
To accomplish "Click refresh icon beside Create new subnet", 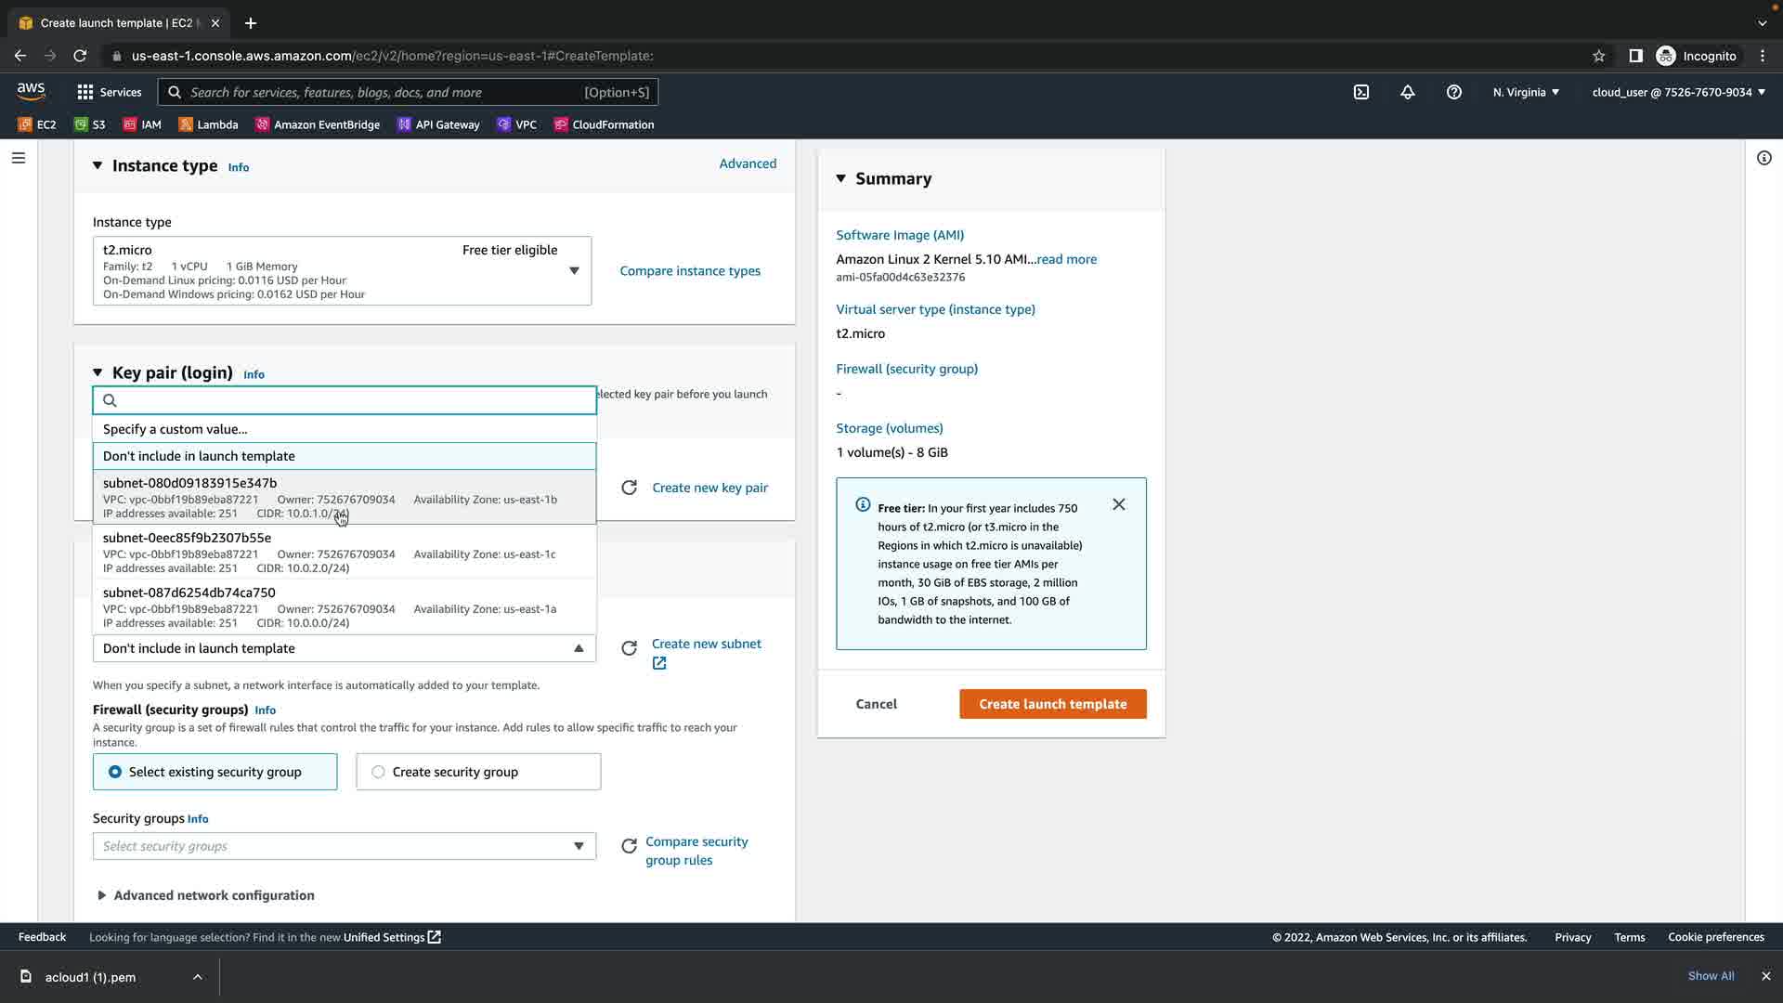I will [x=629, y=648].
